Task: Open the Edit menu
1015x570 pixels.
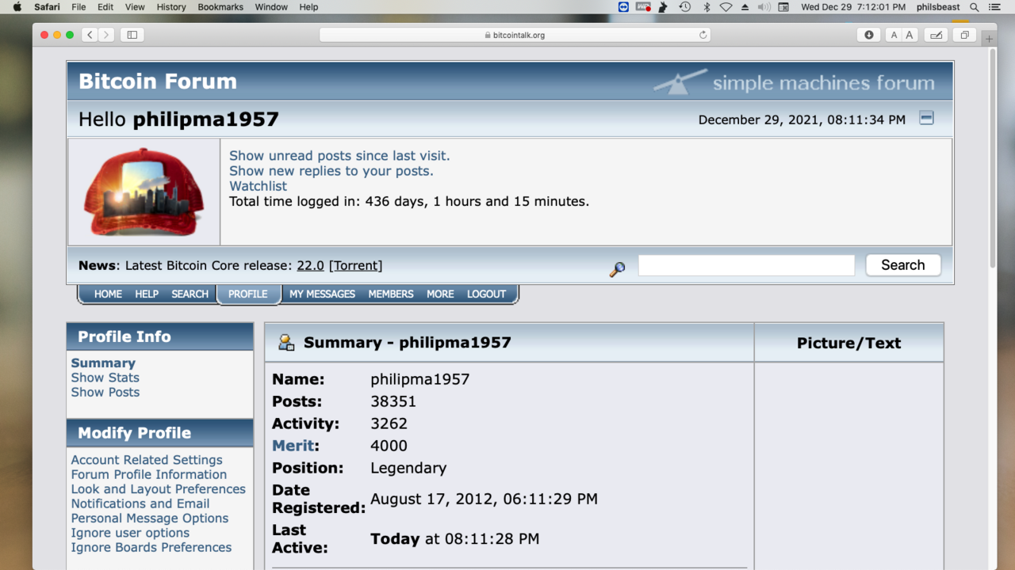Action: [x=105, y=7]
